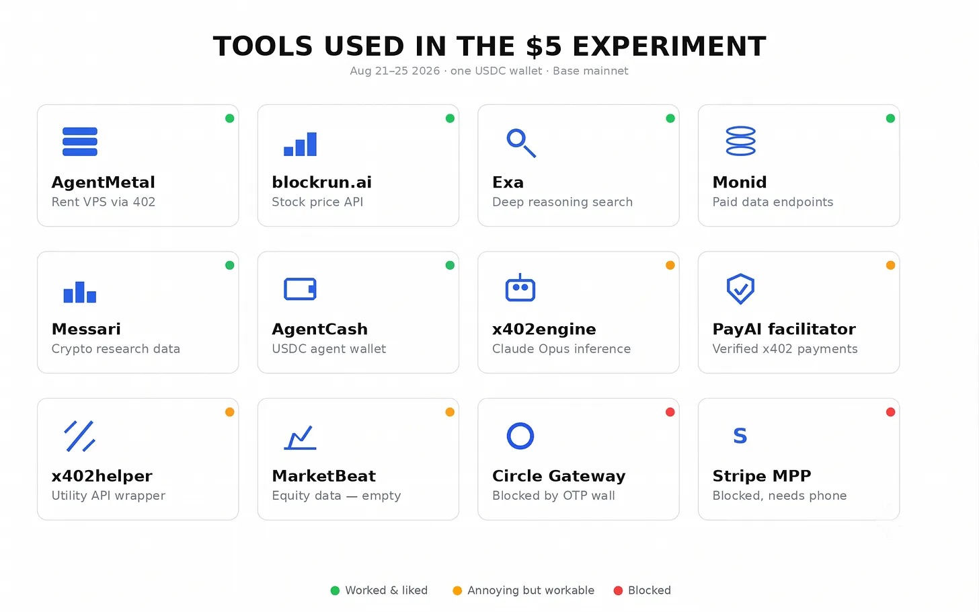Image resolution: width=979 pixels, height=612 pixels.
Task: Click the x402engine robot icon
Action: click(520, 288)
